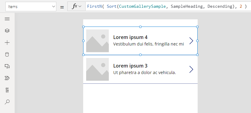Open the Tree view layers icon
251x113 pixels.
point(7,31)
